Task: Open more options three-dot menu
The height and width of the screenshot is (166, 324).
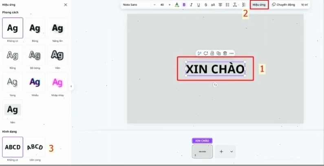Action: pos(231,54)
